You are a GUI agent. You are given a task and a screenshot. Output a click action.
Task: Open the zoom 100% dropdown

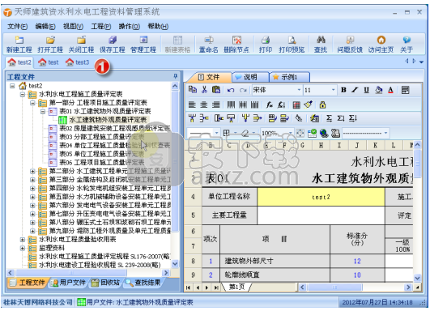pyautogui.click(x=291, y=133)
